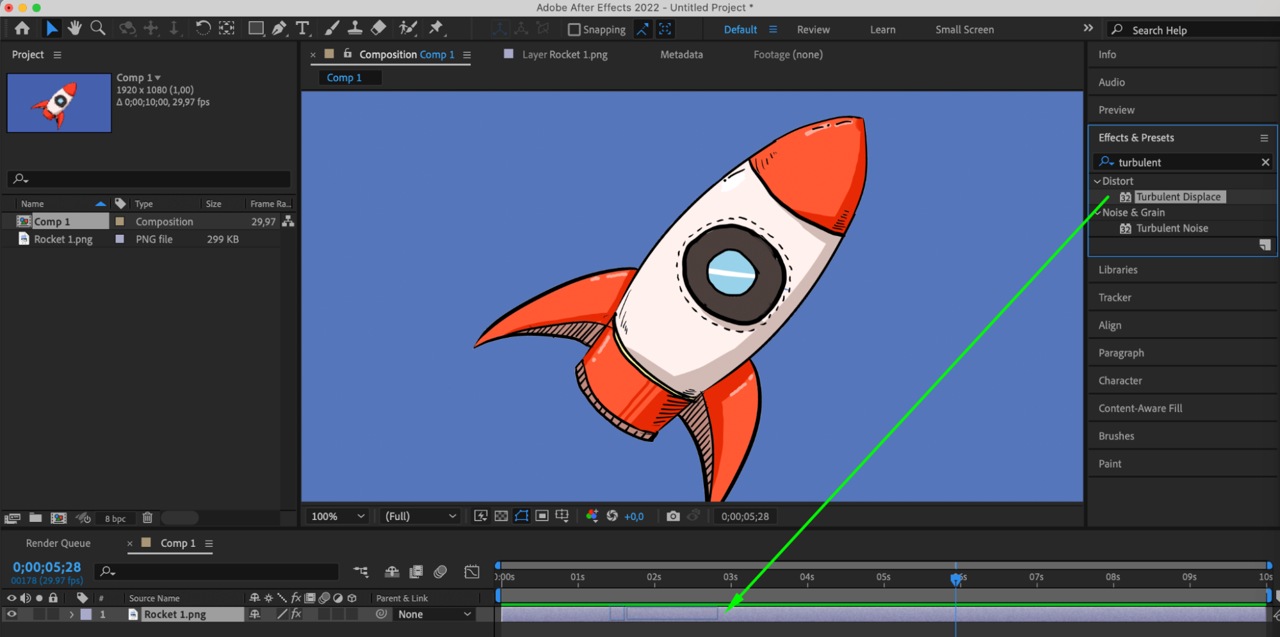The height and width of the screenshot is (637, 1280).
Task: Take a snapshot with the camera icon
Action: click(672, 516)
